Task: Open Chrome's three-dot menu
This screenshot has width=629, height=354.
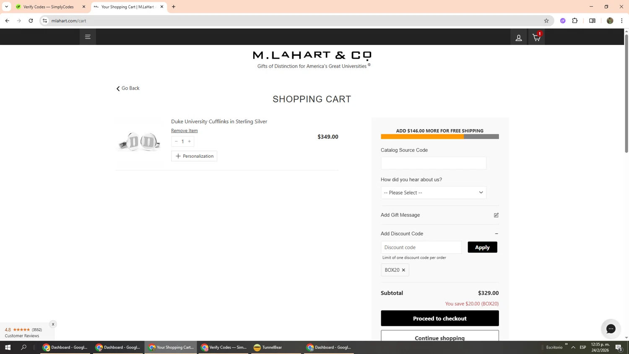Action: 622,21
